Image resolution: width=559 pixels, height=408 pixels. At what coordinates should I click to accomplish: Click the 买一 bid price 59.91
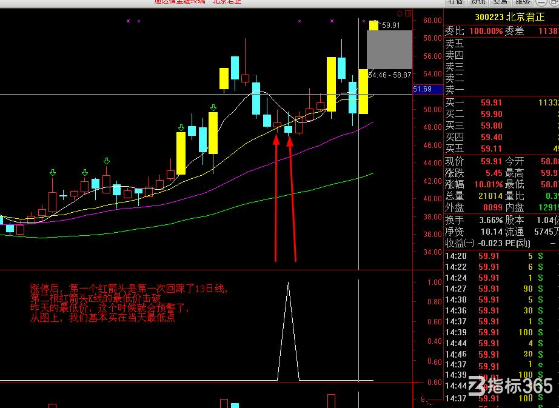click(491, 102)
